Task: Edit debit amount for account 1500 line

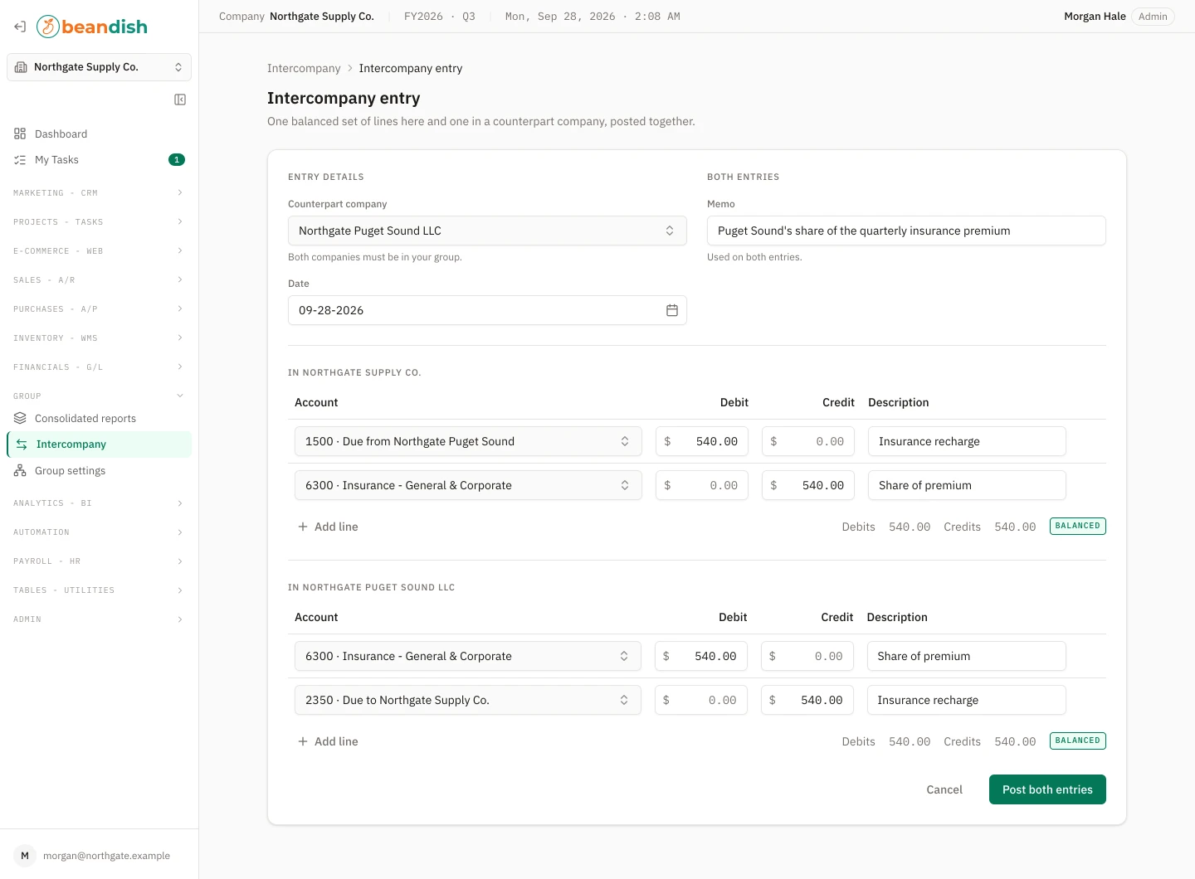Action: click(702, 441)
